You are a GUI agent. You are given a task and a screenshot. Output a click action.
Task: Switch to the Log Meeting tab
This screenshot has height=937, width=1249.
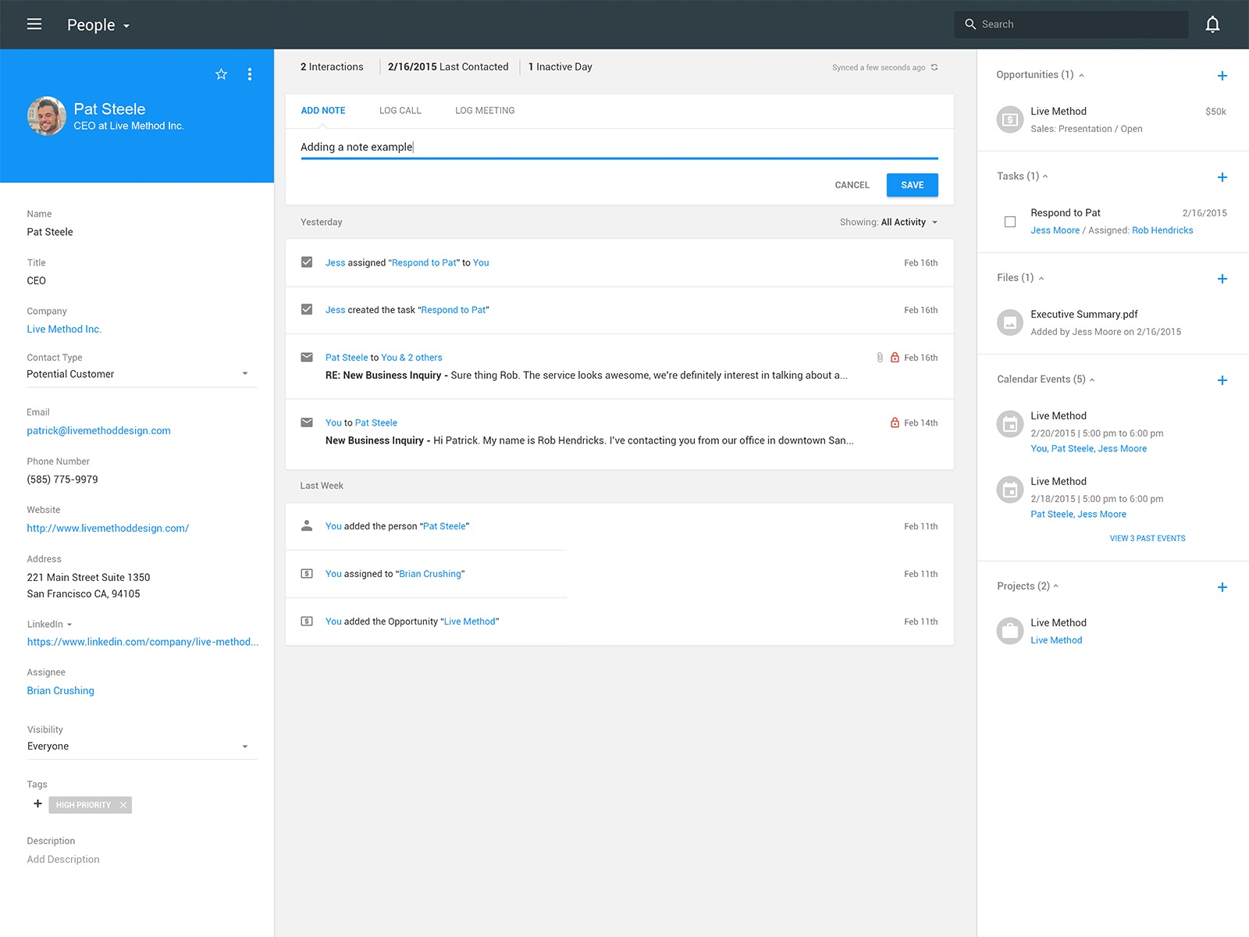(x=485, y=111)
